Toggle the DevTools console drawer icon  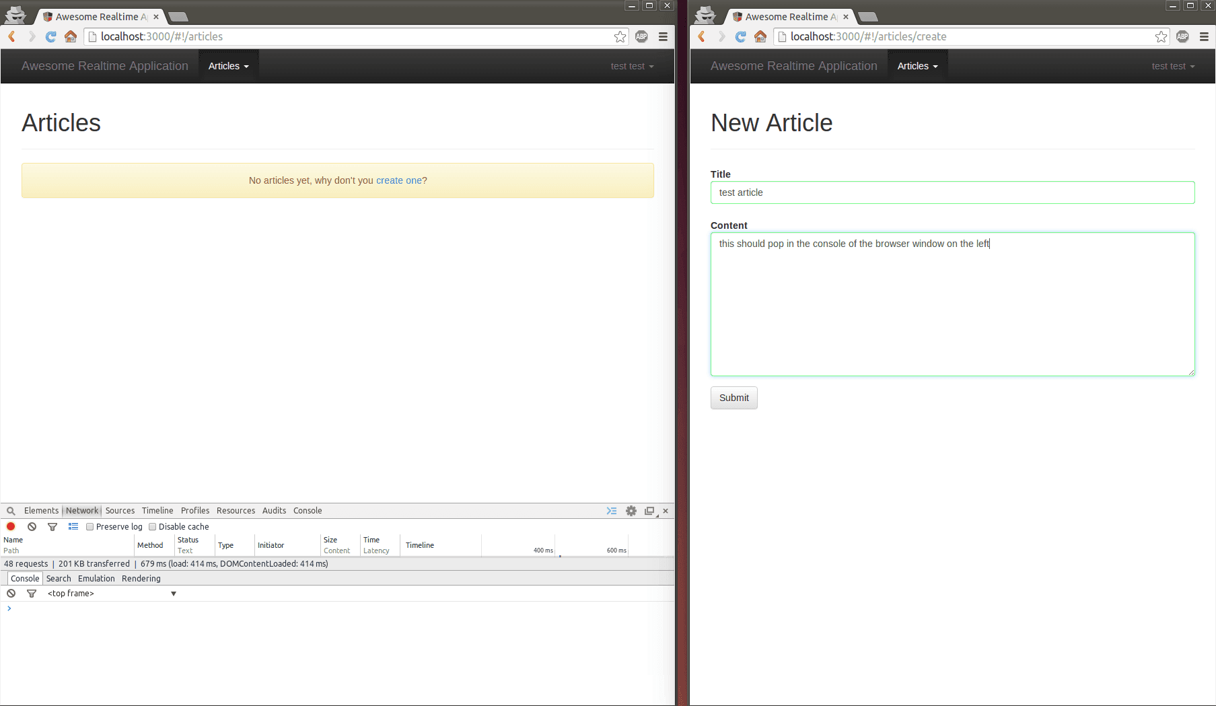pos(611,511)
